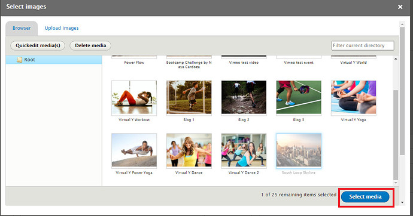
Task: Click the Power Flow label
Action: click(134, 63)
